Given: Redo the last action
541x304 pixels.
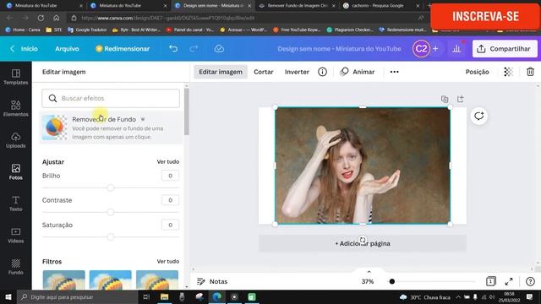Looking at the screenshot, I should (194, 49).
